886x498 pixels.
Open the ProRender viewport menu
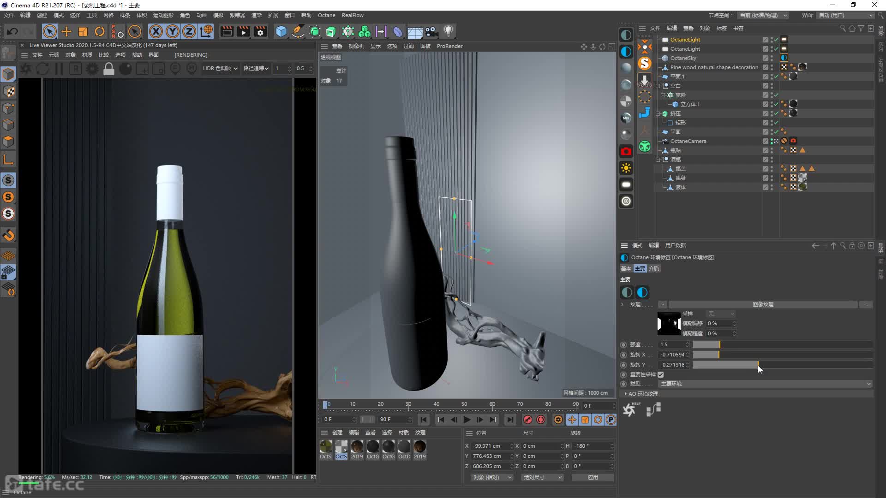(449, 46)
